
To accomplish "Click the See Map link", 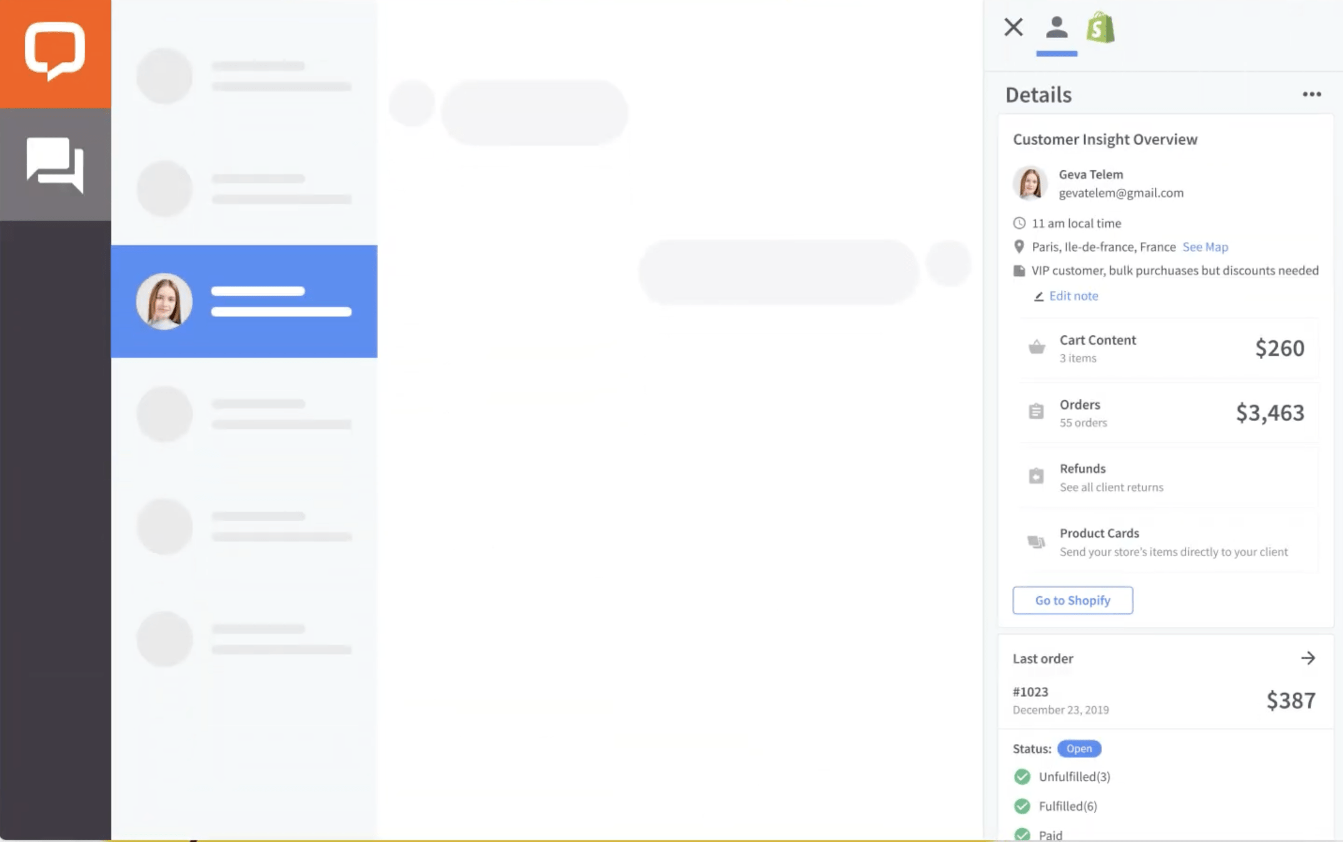I will [1205, 246].
